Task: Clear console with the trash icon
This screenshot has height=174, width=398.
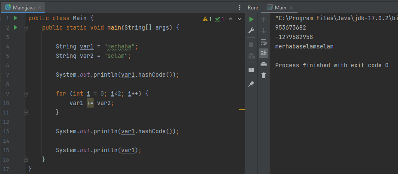Action: 264,75
